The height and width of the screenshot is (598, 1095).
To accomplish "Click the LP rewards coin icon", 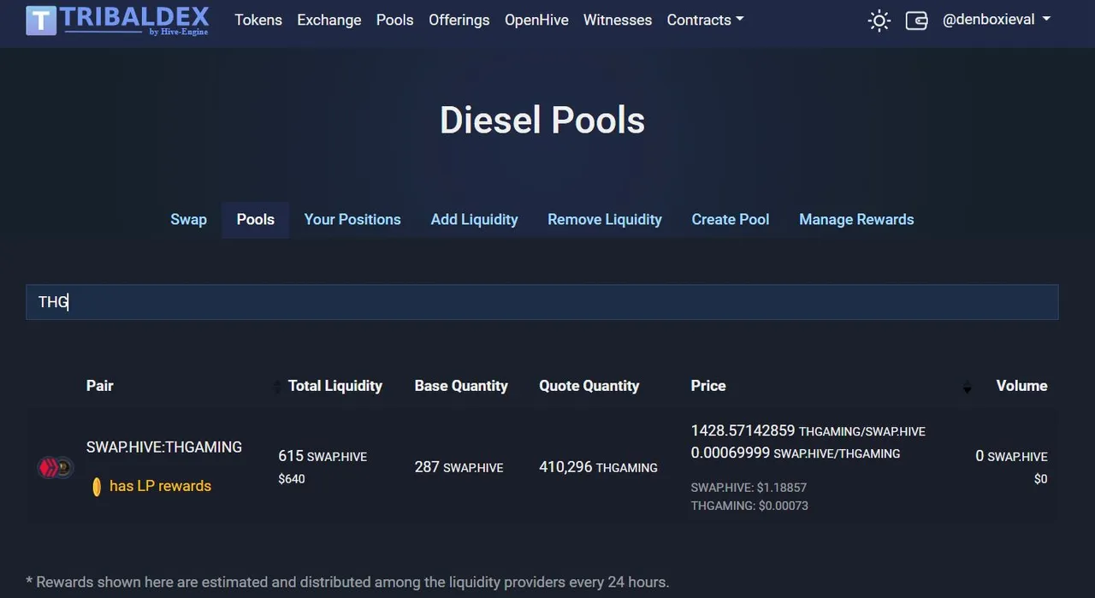I will (x=97, y=487).
